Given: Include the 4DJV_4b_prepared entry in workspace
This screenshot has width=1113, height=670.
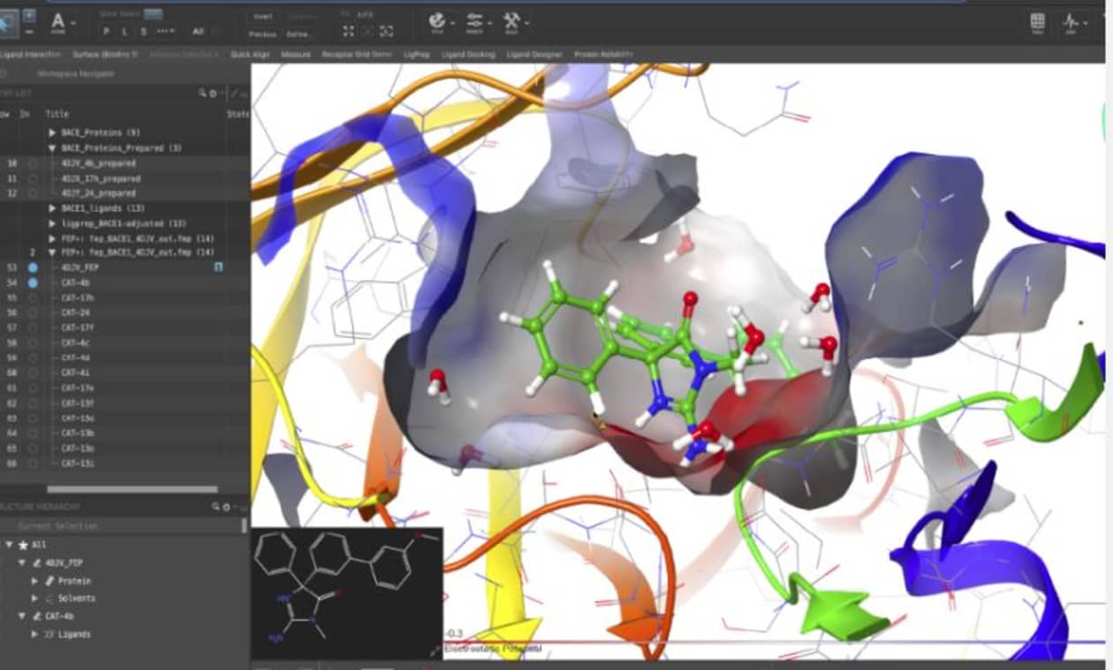Looking at the screenshot, I should pos(33,163).
